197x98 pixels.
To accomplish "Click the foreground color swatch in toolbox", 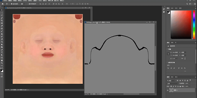I will click(x=1, y=70).
